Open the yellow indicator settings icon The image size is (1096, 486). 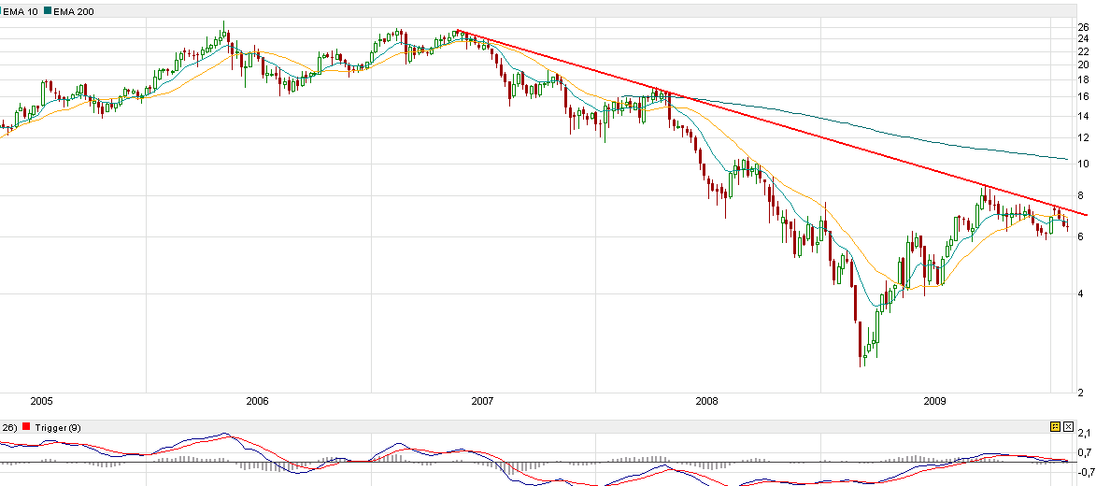[x=1055, y=426]
